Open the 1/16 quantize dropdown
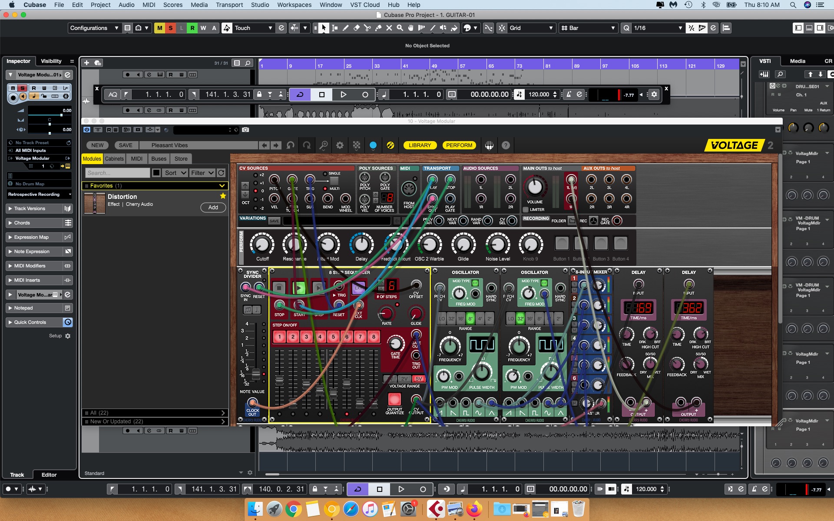The height and width of the screenshot is (521, 834). point(658,28)
